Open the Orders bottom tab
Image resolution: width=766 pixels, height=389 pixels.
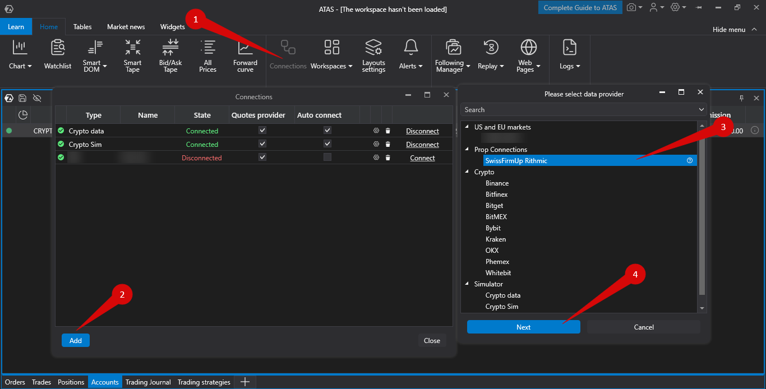tap(15, 382)
